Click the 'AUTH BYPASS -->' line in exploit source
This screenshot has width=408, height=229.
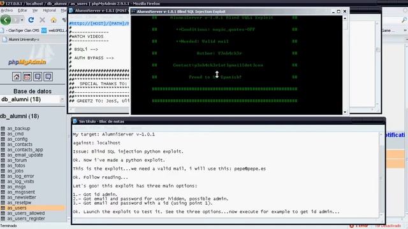pyautogui.click(x=94, y=58)
